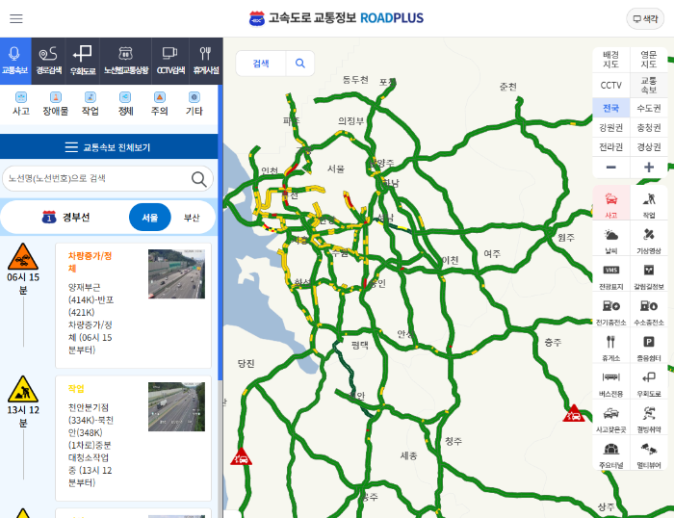Viewport: 674px width, 518px height.
Task: Select CCTV map mode button
Action: [x=610, y=85]
